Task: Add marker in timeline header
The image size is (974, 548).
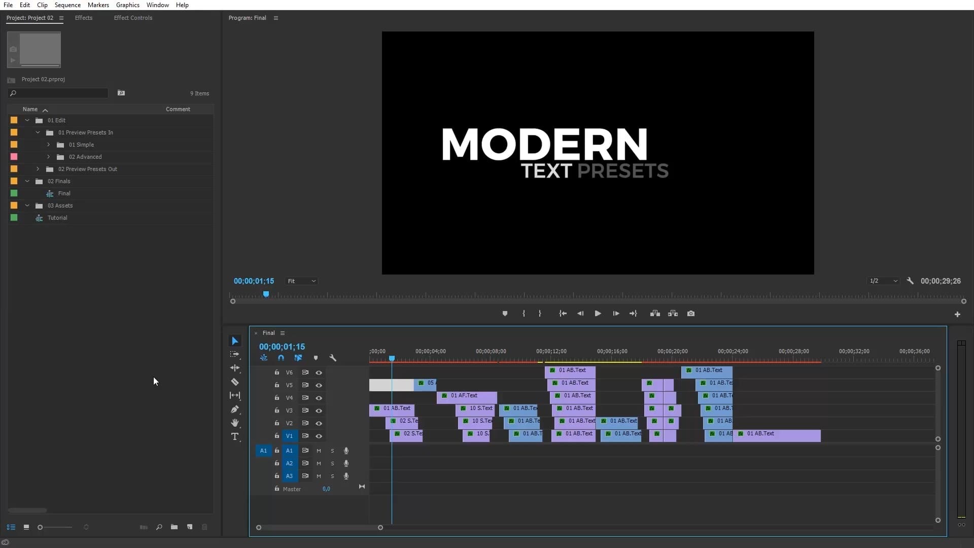Action: 316,358
